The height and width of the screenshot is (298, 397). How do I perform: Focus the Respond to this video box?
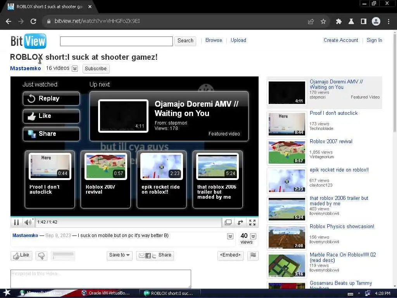pyautogui.click(x=101, y=279)
